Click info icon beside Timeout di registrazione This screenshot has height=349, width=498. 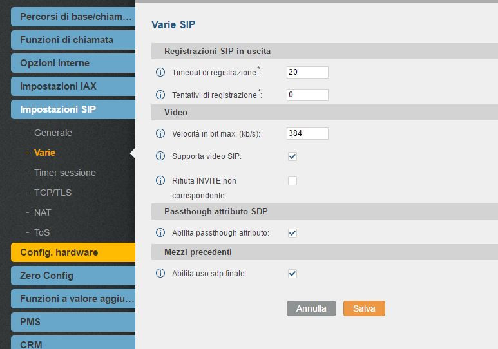(160, 72)
